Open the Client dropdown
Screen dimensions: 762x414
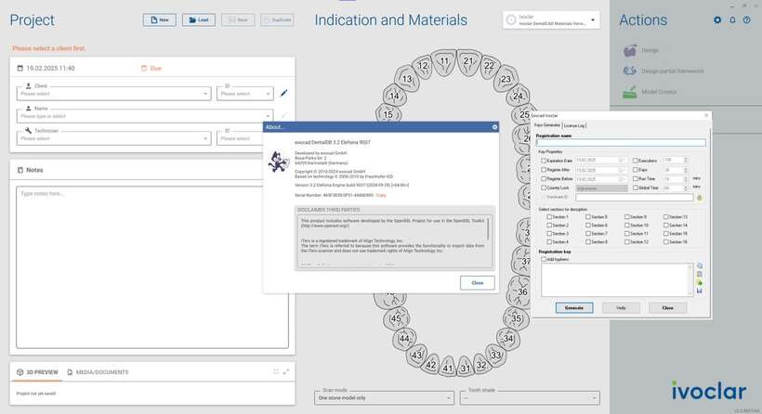pyautogui.click(x=113, y=93)
